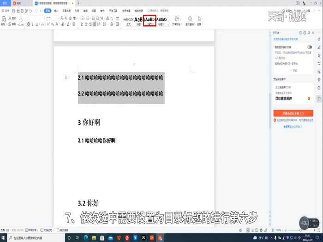This screenshot has width=323, height=242.
Task: Open the References ribbon tab
Action: pos(77,11)
